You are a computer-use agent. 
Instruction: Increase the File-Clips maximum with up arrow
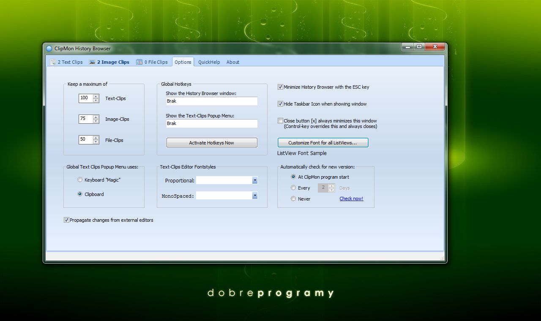point(96,138)
